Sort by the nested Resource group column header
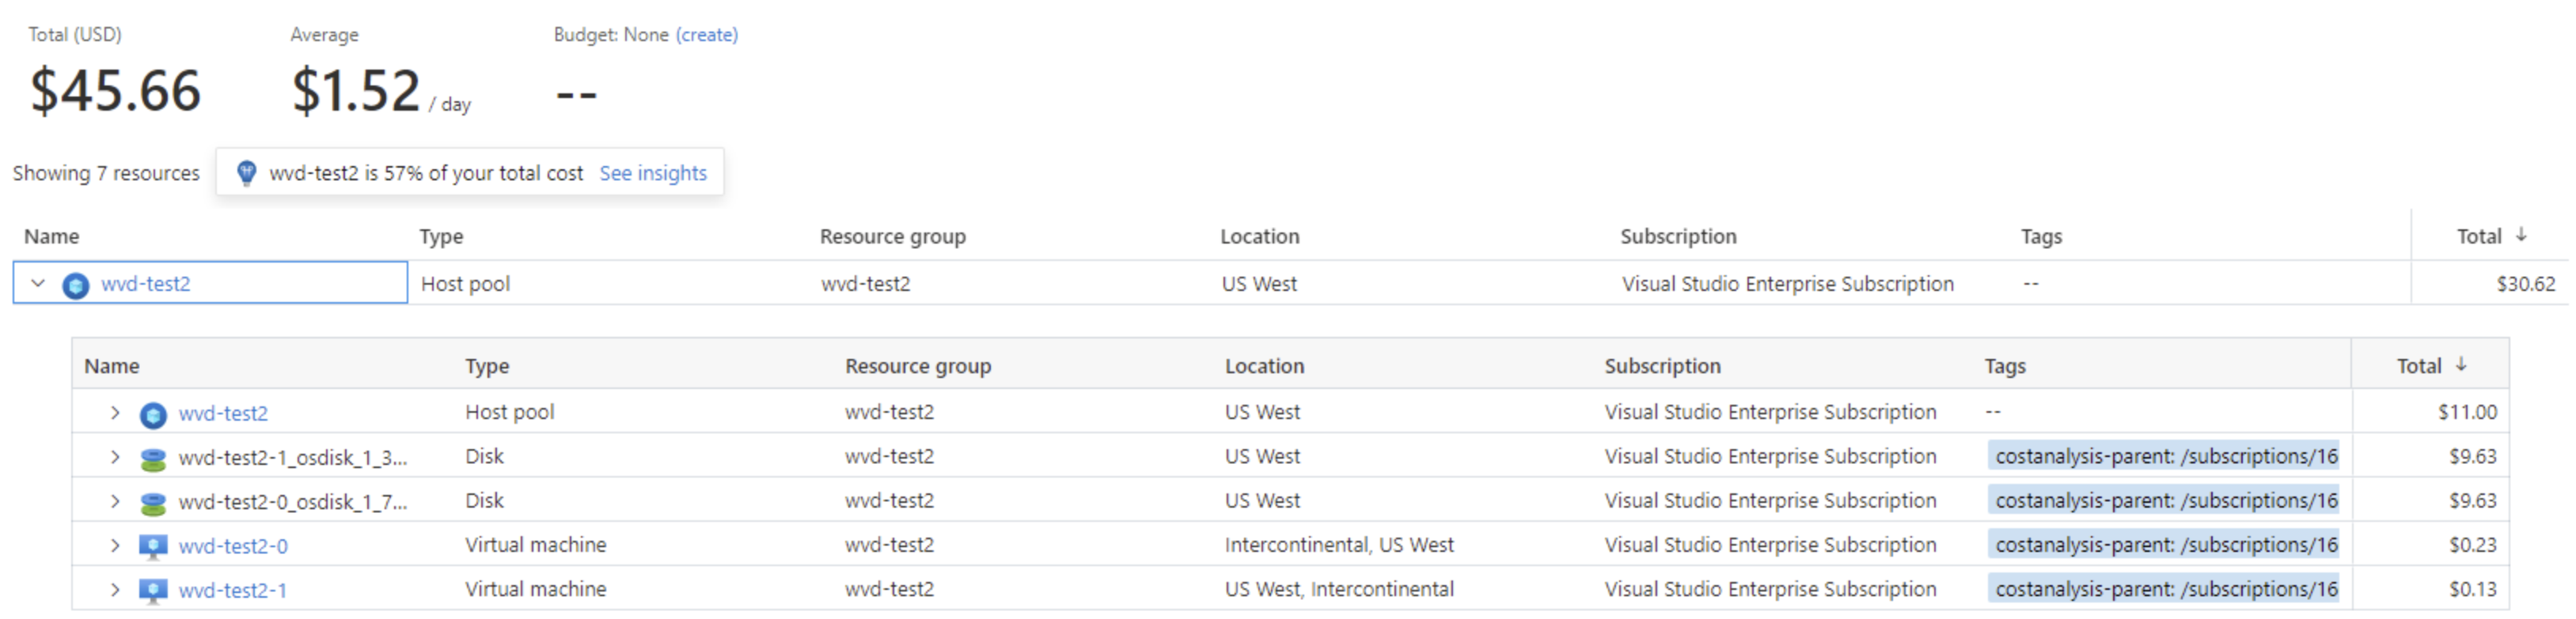2576x619 pixels. (918, 366)
